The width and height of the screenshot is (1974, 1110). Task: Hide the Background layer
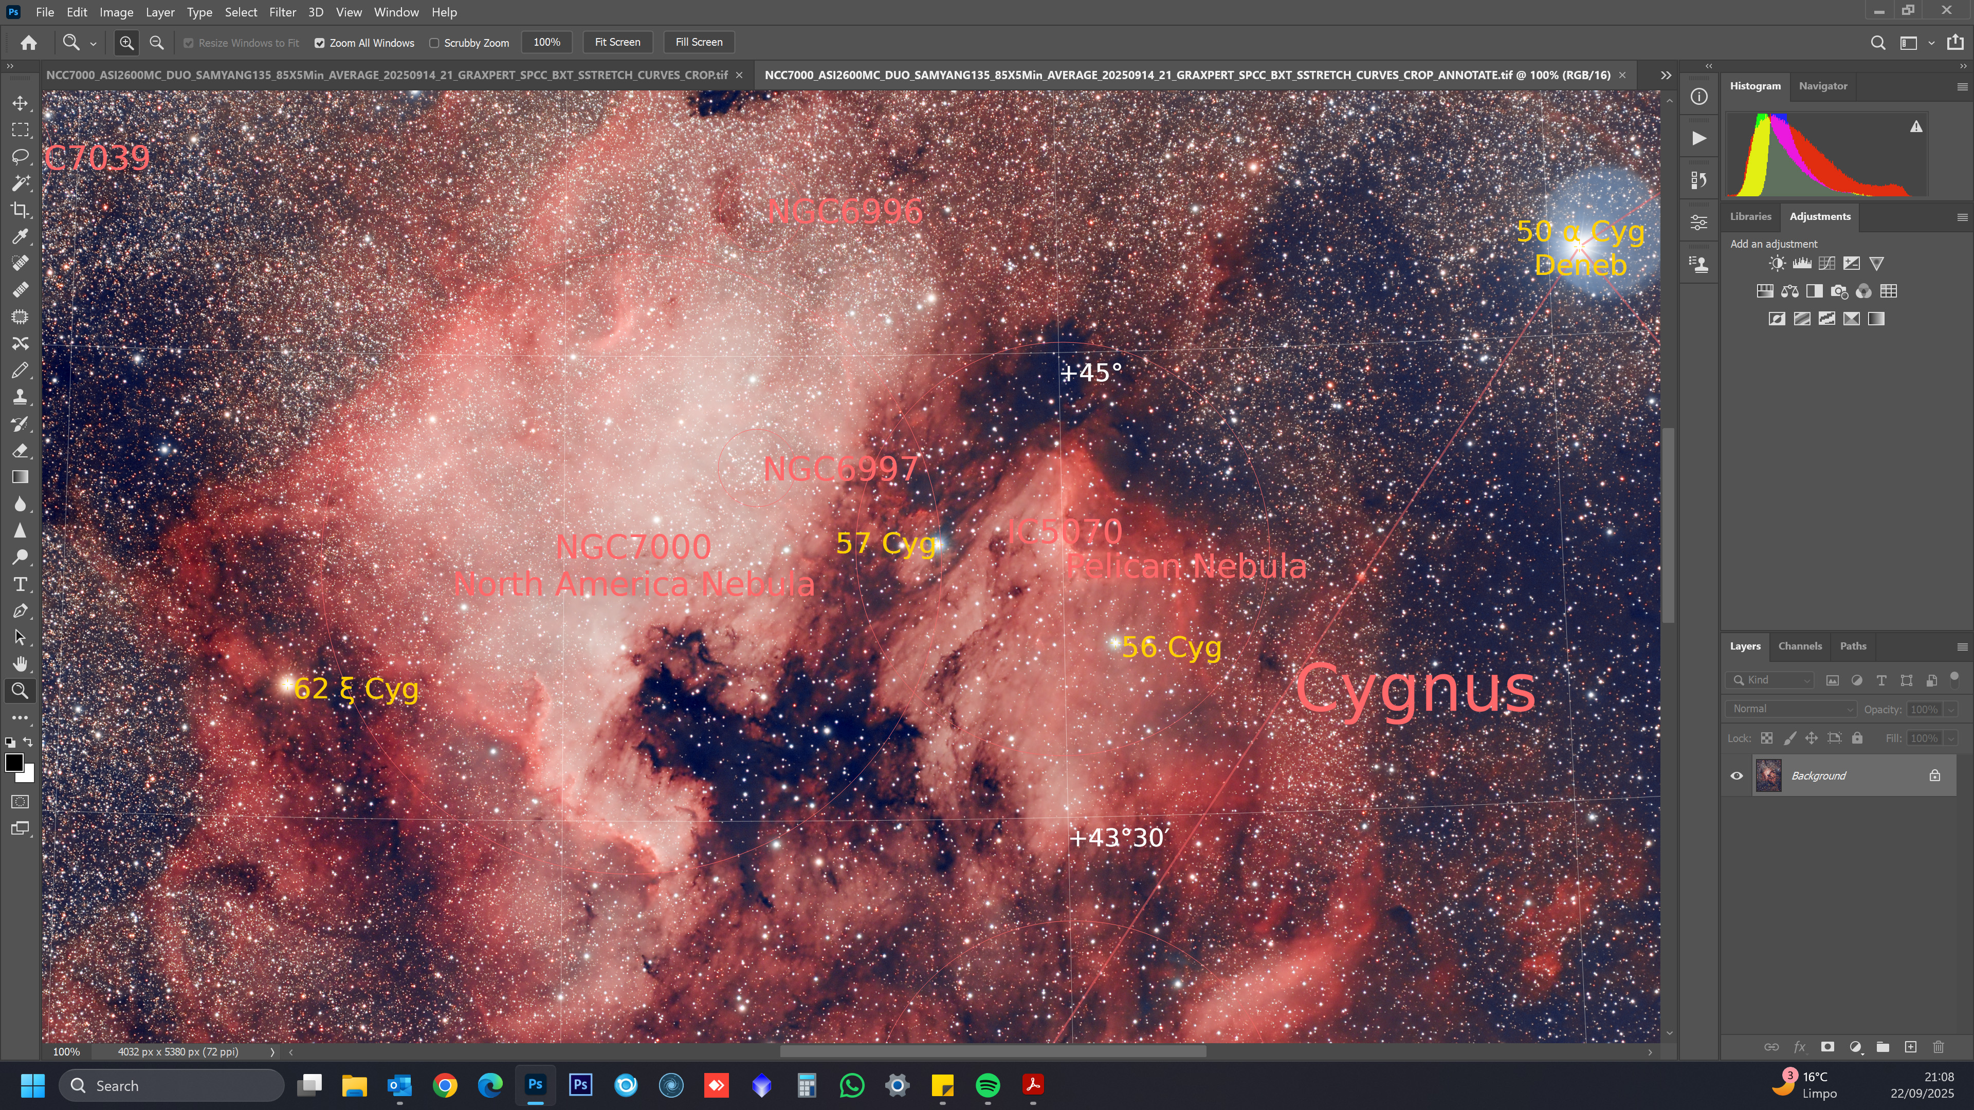click(1737, 775)
